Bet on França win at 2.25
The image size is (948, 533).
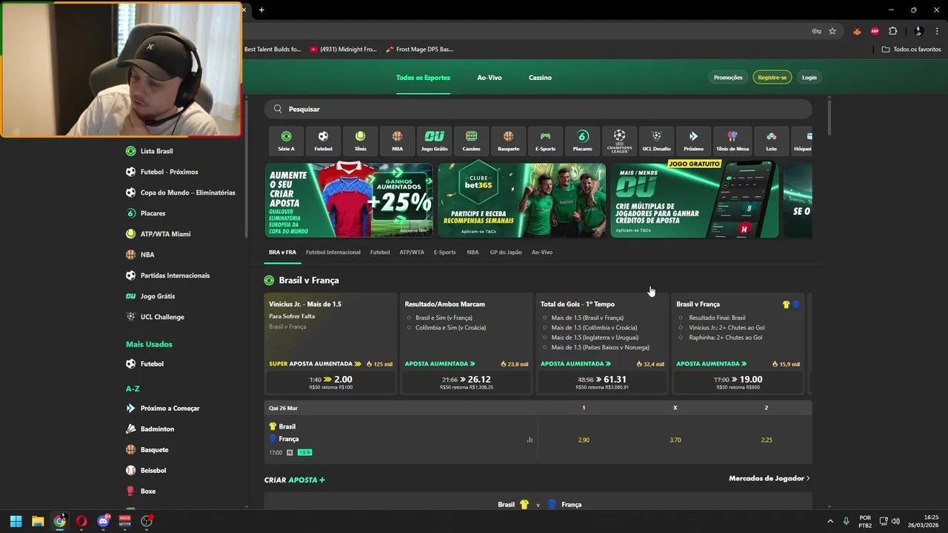(767, 440)
